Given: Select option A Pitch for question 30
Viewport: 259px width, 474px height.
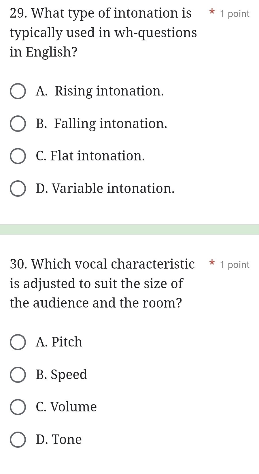Looking at the screenshot, I should point(18,342).
